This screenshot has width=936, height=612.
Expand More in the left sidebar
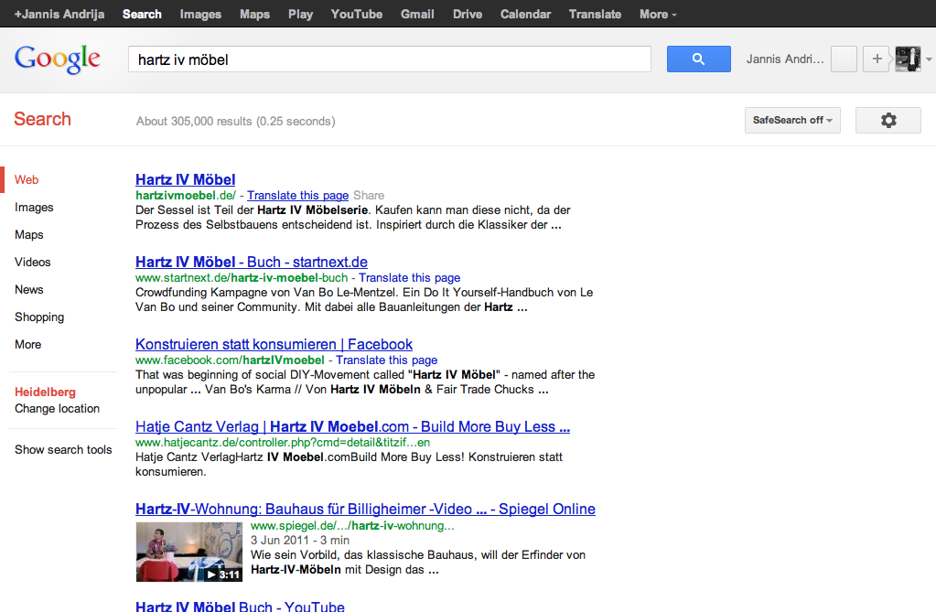click(x=28, y=345)
